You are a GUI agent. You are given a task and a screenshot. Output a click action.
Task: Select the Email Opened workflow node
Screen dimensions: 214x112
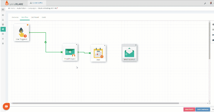129,53
